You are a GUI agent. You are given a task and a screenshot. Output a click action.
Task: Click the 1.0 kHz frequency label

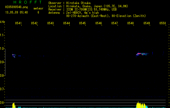pos(2,49)
